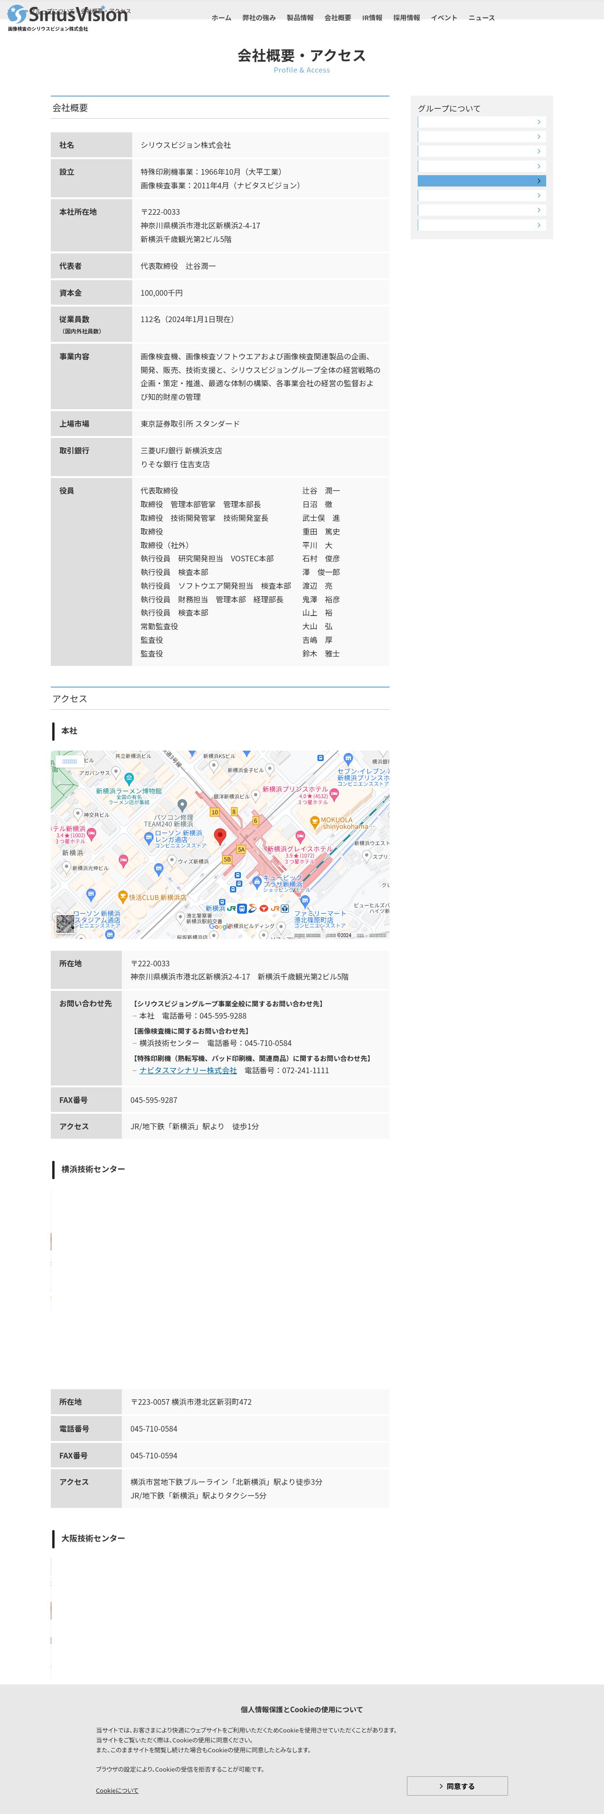
Task: Click 快活CLUB 新横浜店 cafe icon
Action: [122, 897]
